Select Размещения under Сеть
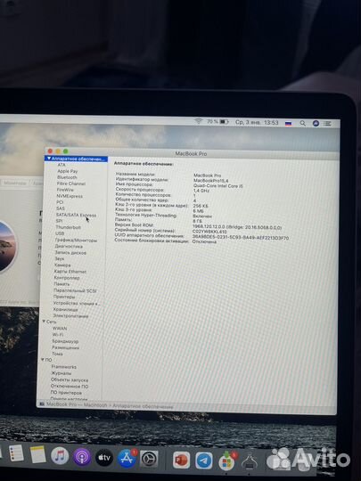The width and height of the screenshot is (361, 481). (x=65, y=347)
